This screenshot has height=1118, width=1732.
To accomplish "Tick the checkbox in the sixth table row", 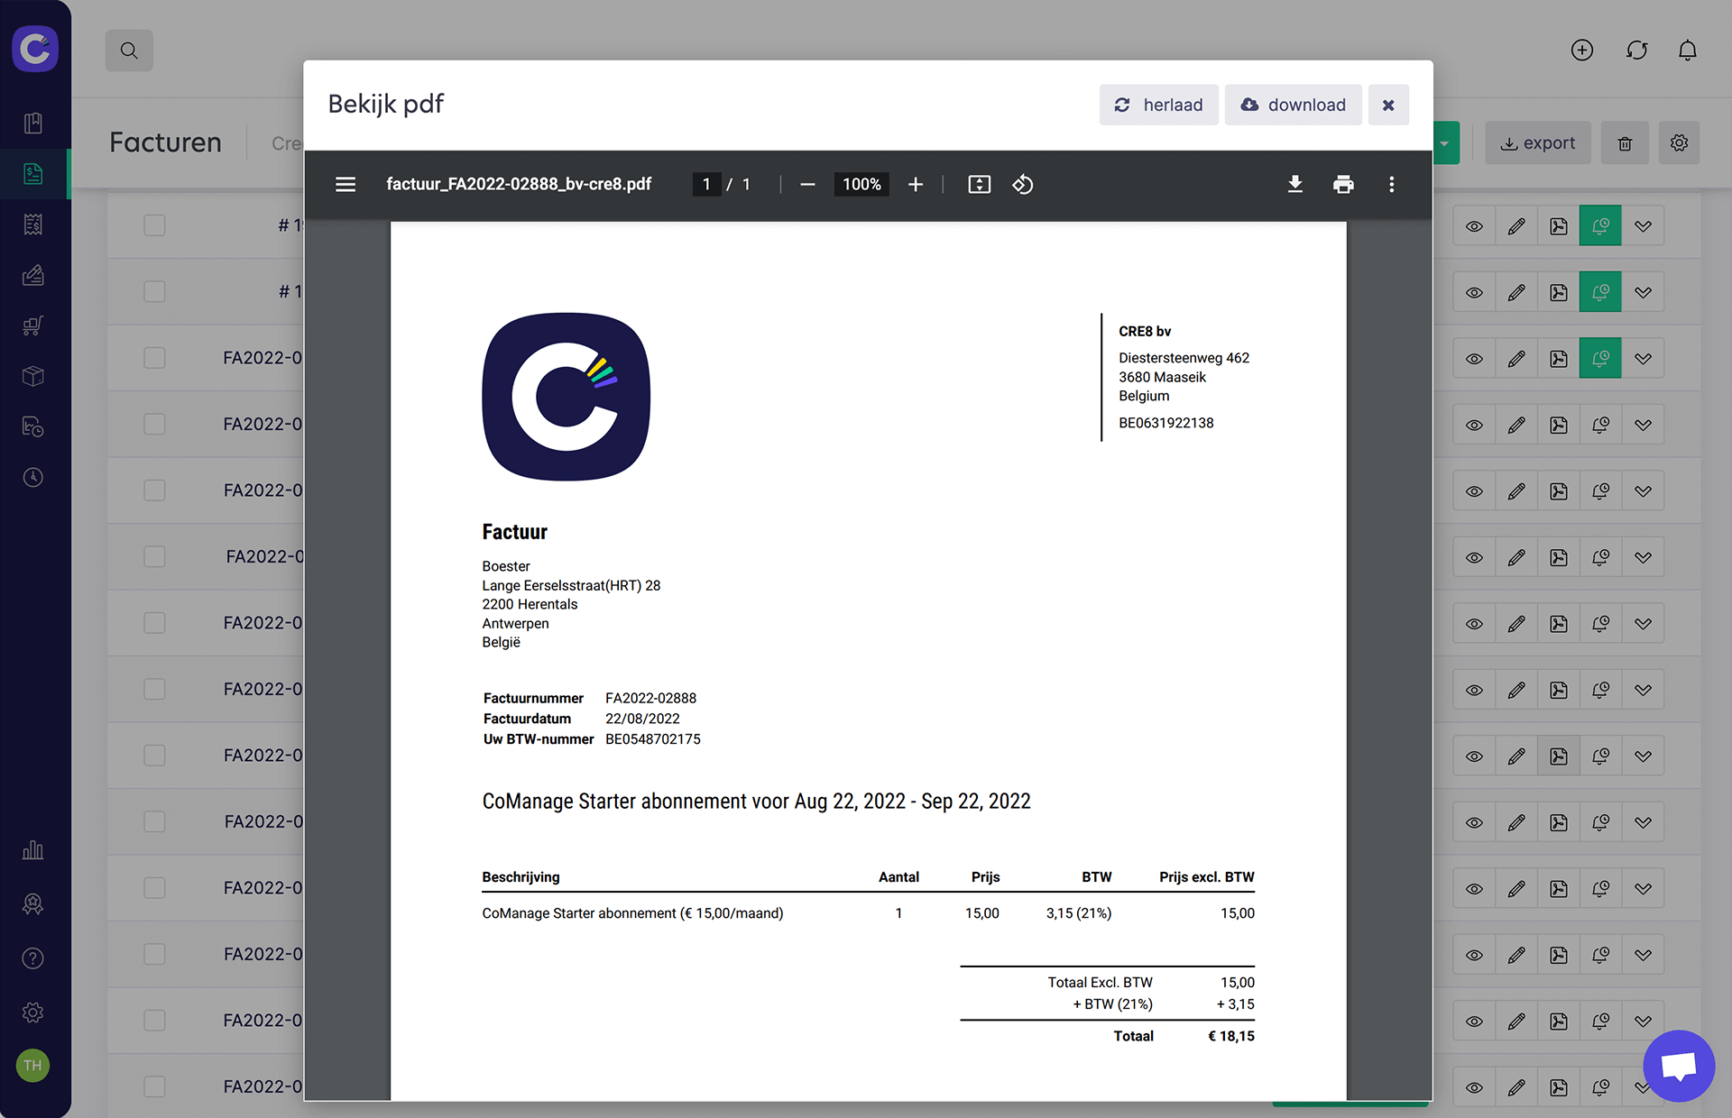I will [x=154, y=556].
